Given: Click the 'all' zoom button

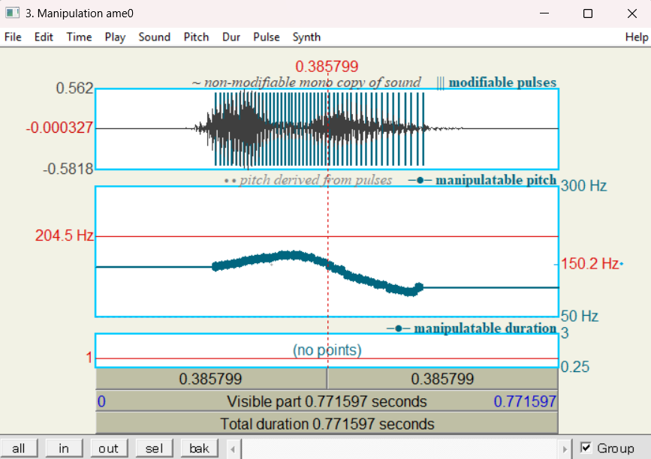Looking at the screenshot, I should [19, 448].
